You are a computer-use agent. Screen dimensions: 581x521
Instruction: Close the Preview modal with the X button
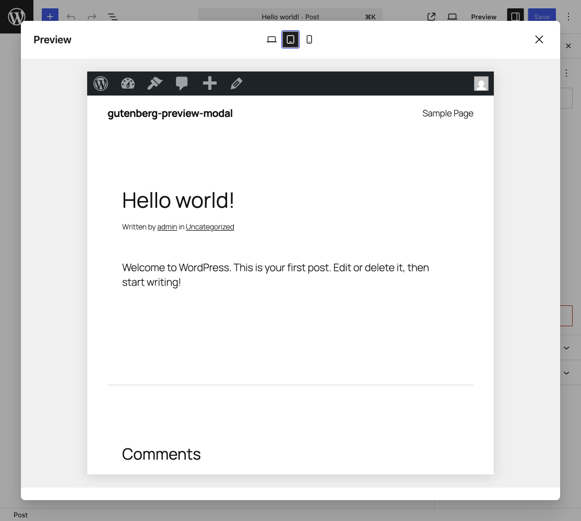coord(539,40)
